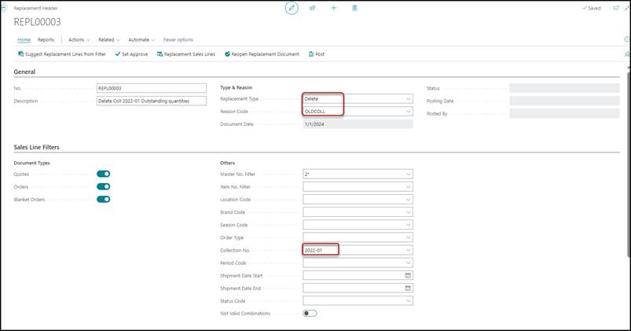Turn off the Orders toggle
This screenshot has width=631, height=331.
103,186
